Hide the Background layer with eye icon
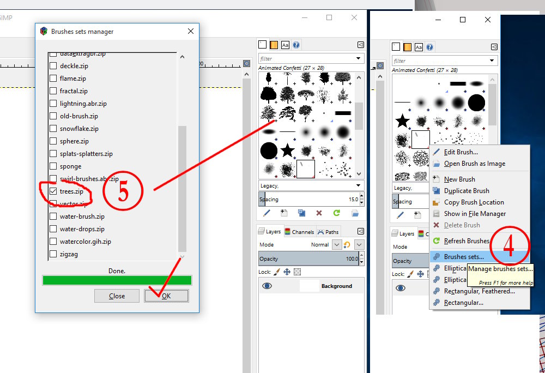Image resolution: width=545 pixels, height=373 pixels. pyautogui.click(x=267, y=286)
